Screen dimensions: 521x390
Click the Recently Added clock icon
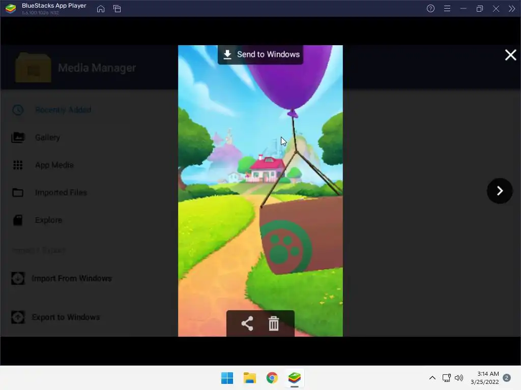pyautogui.click(x=18, y=110)
